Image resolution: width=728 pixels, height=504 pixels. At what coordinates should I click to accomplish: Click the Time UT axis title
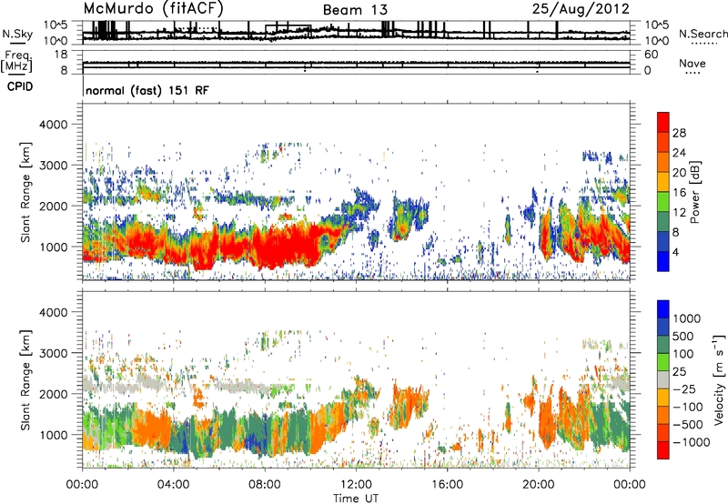point(356,498)
